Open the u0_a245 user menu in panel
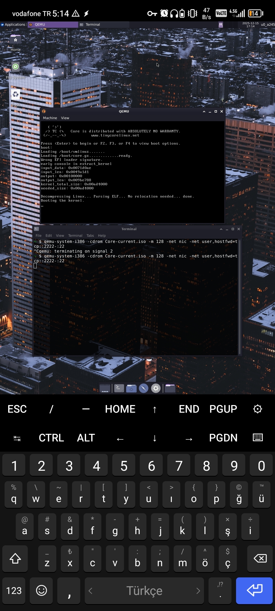This screenshot has width=275, height=611. tap(268, 25)
